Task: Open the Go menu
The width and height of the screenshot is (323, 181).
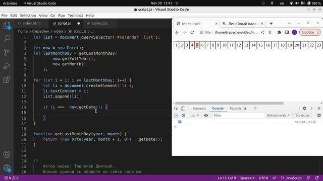Action: pyautogui.click(x=52, y=16)
